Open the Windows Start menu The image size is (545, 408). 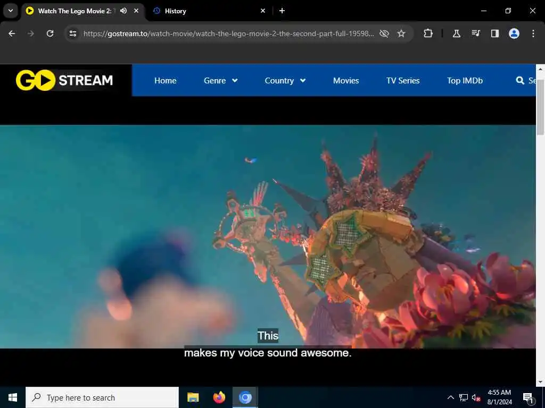click(13, 397)
